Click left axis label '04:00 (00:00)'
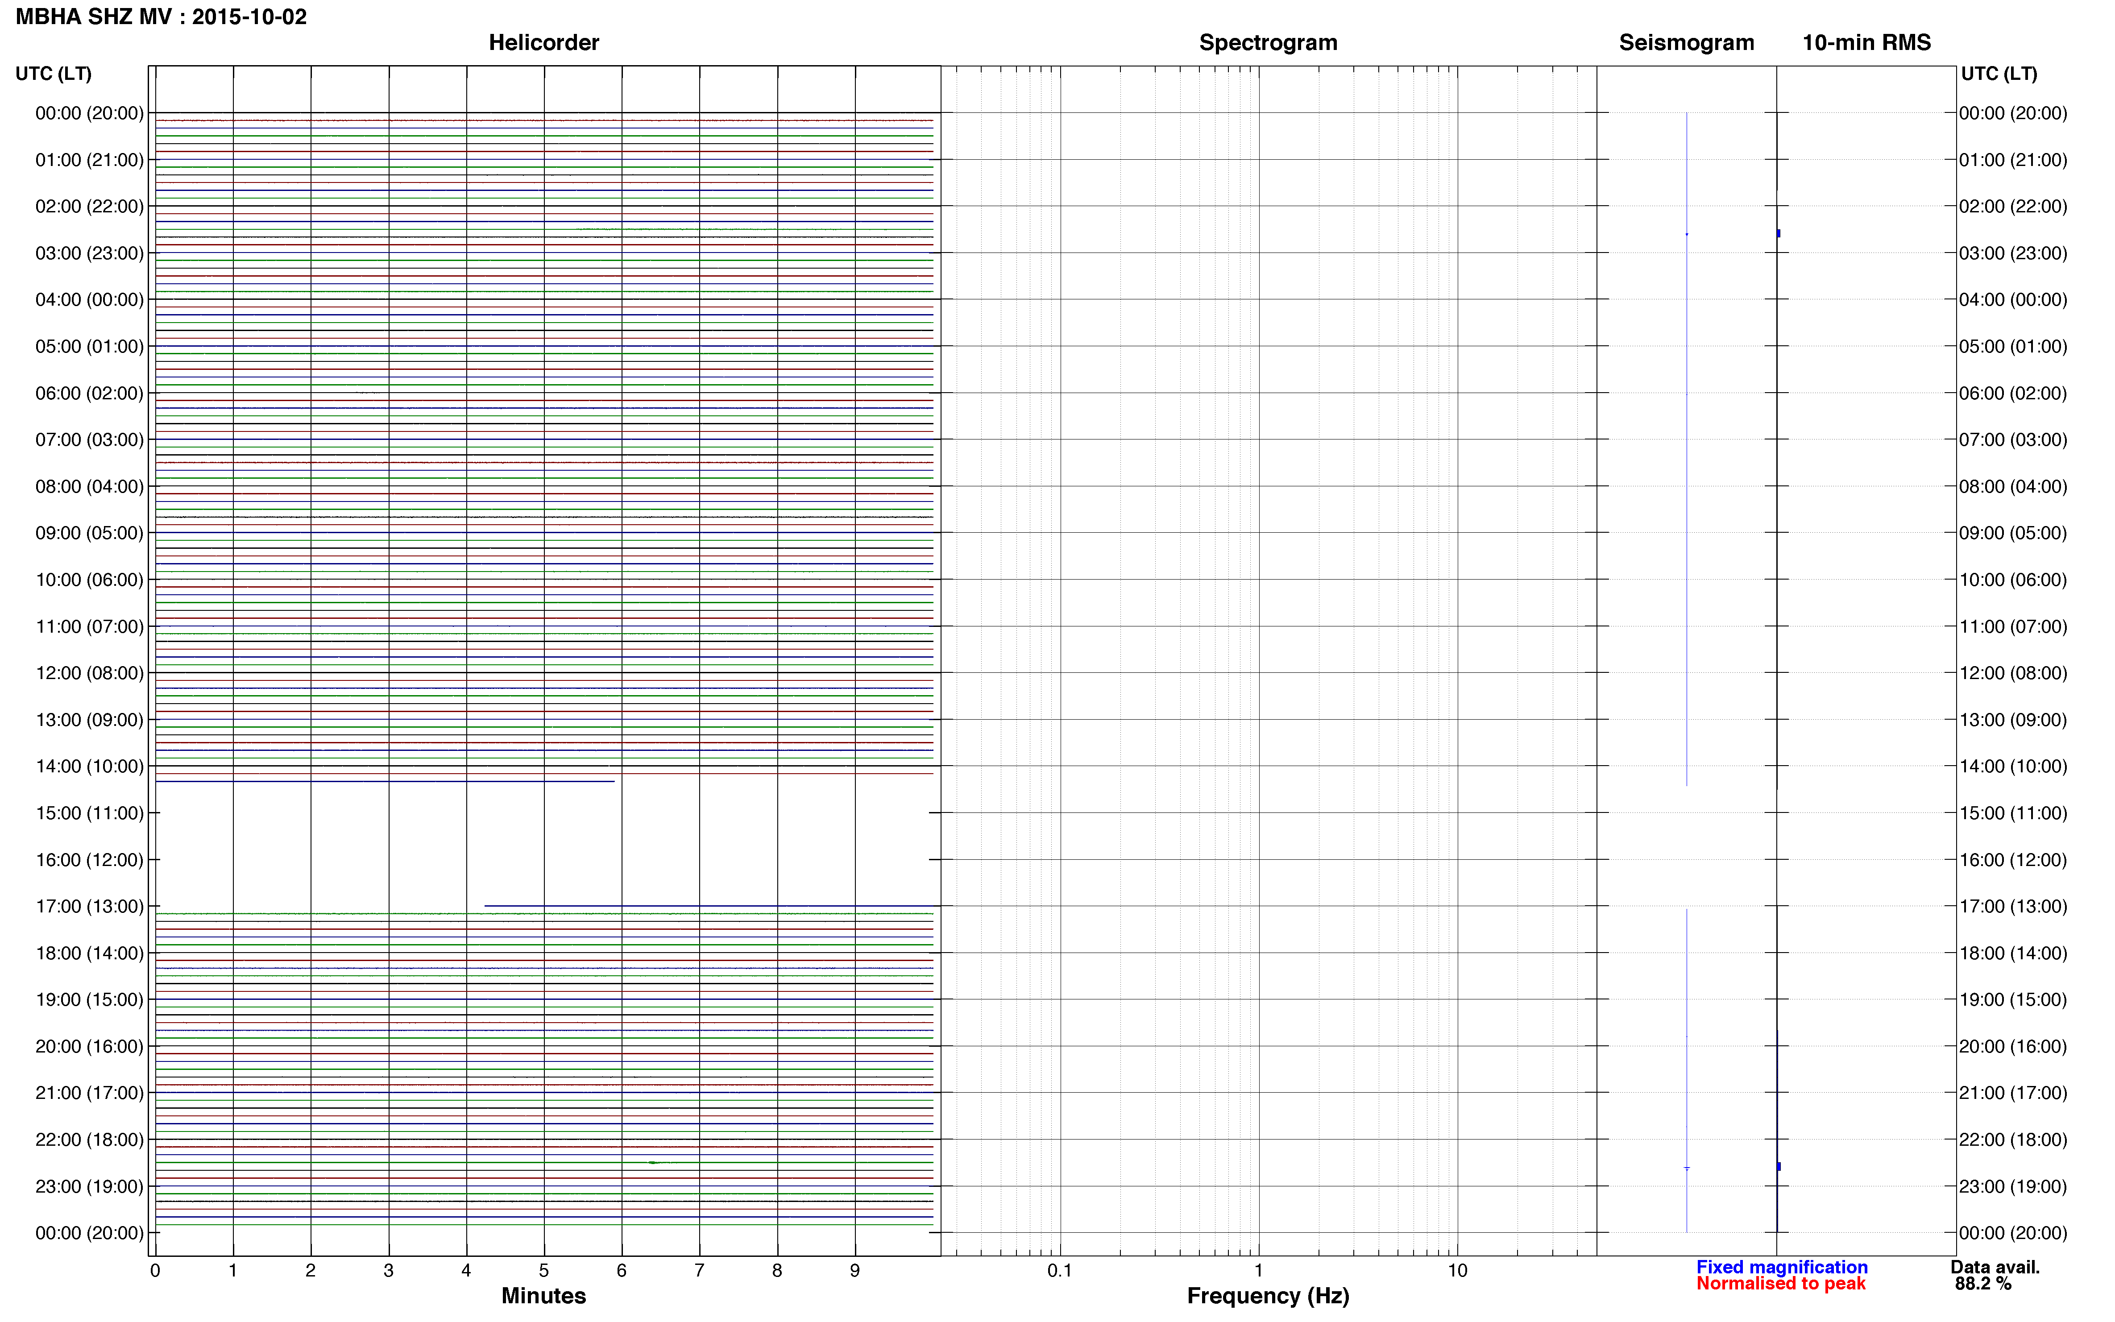Viewport: 2115px width, 1322px height. click(x=89, y=300)
